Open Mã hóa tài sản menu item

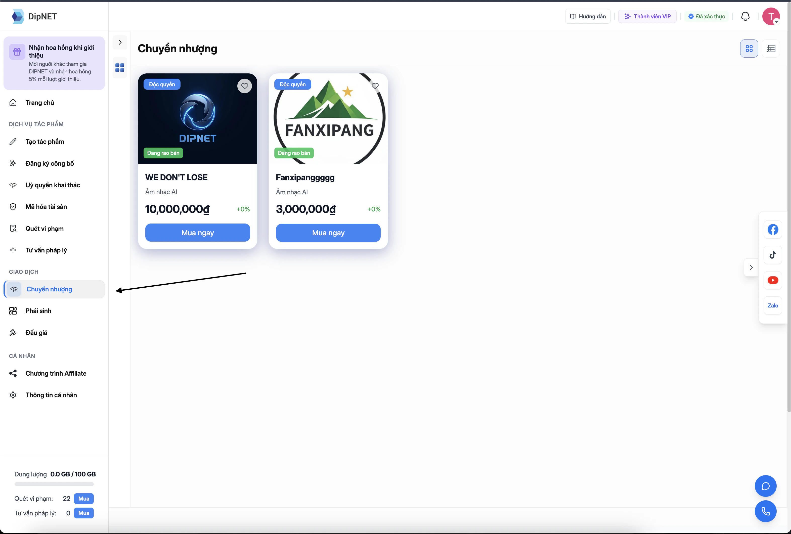point(54,207)
